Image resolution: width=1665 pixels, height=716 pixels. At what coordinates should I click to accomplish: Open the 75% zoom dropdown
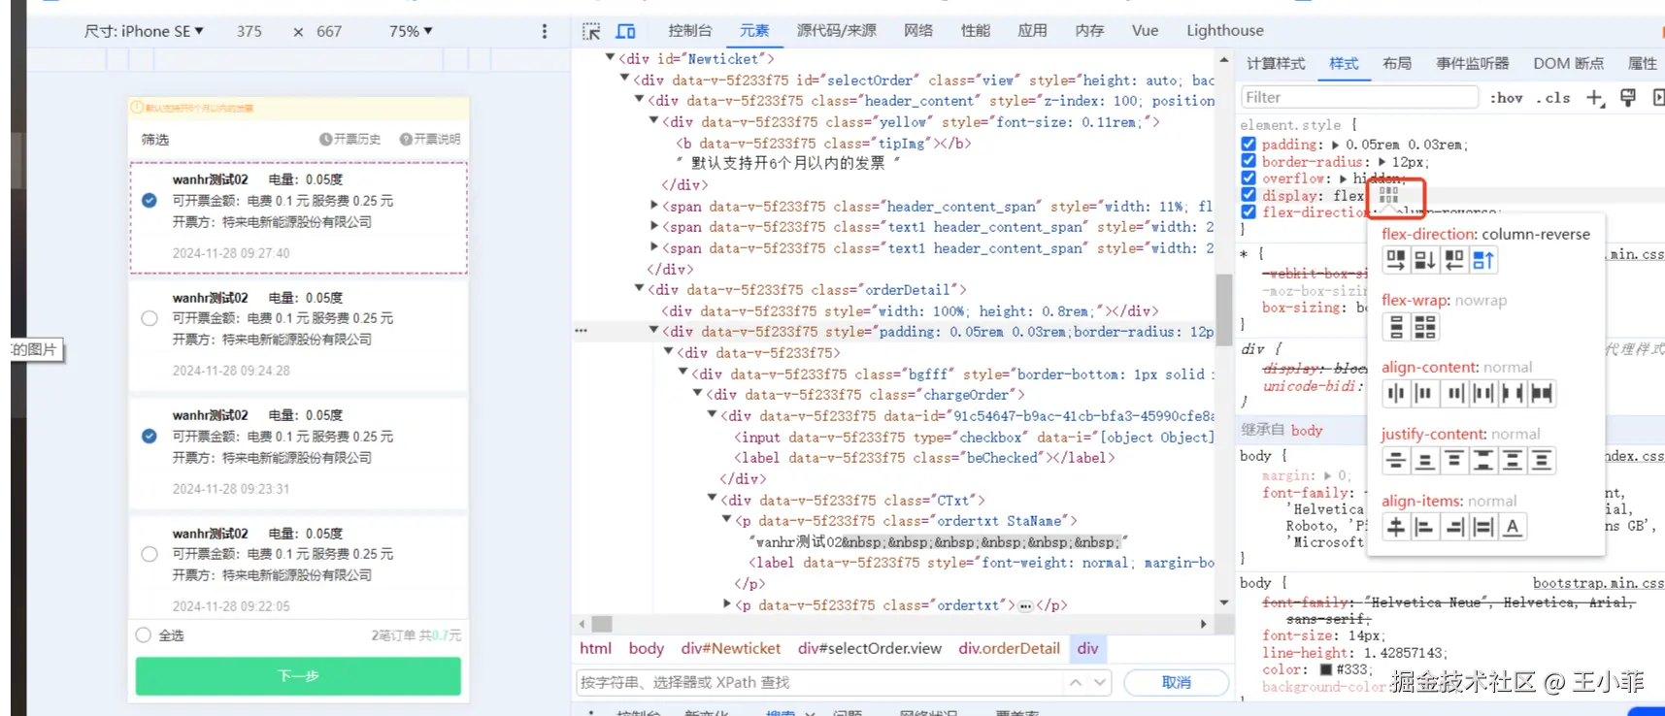(411, 31)
